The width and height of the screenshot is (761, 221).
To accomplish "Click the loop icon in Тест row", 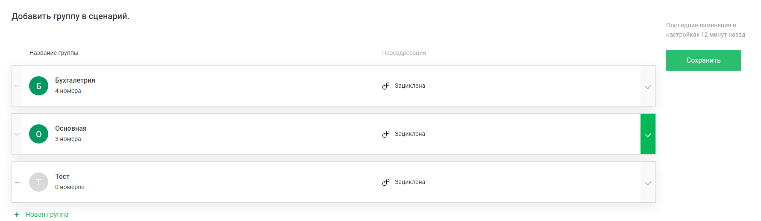I will pyautogui.click(x=386, y=182).
